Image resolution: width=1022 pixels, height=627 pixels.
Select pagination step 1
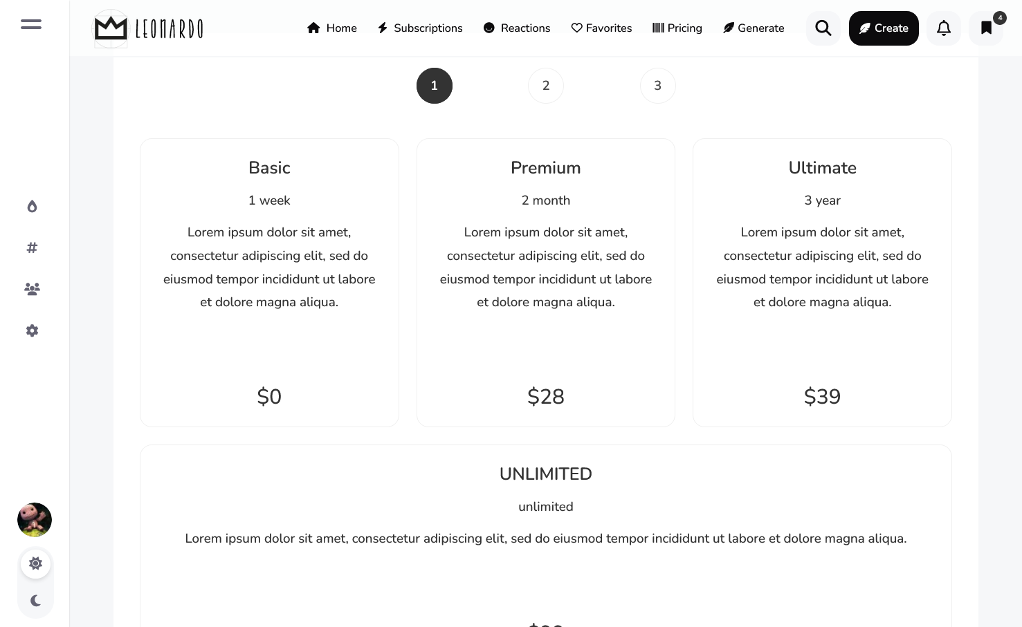point(435,86)
